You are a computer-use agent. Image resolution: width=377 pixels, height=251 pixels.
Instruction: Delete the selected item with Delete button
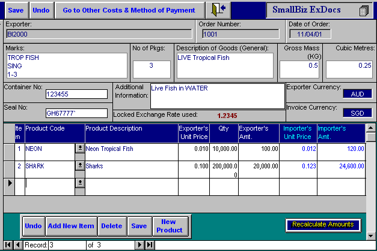tap(111, 226)
